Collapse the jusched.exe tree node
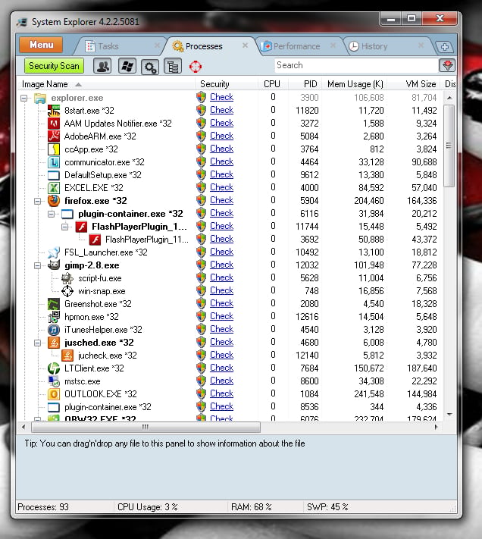 [37, 343]
